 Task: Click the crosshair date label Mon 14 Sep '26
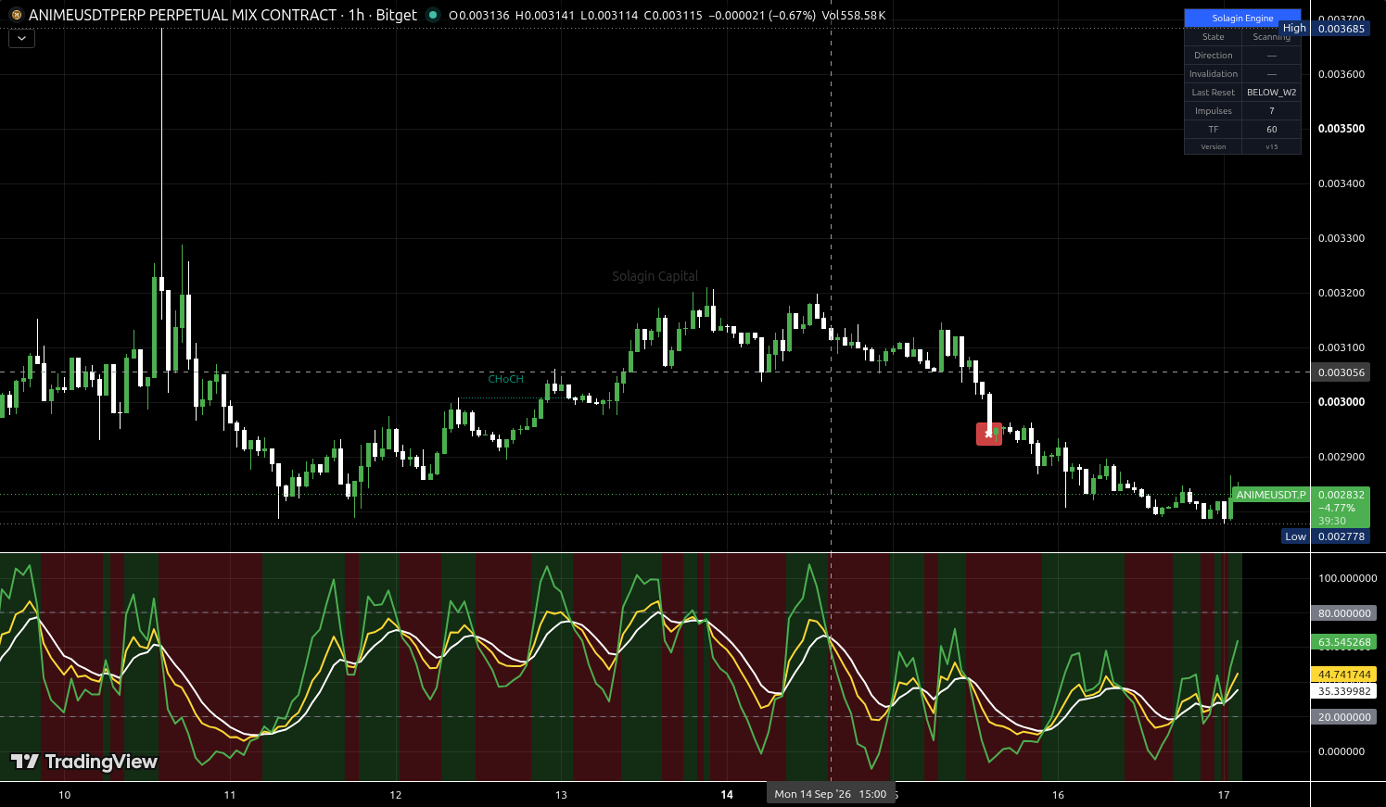[831, 794]
